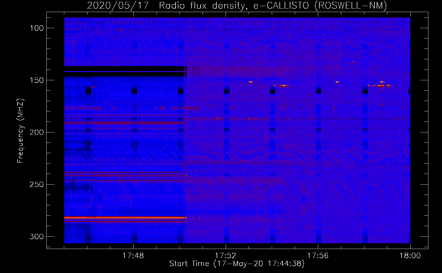Click the black dropout band near 140 MHz
The width and height of the screenshot is (442, 273).
point(125,71)
